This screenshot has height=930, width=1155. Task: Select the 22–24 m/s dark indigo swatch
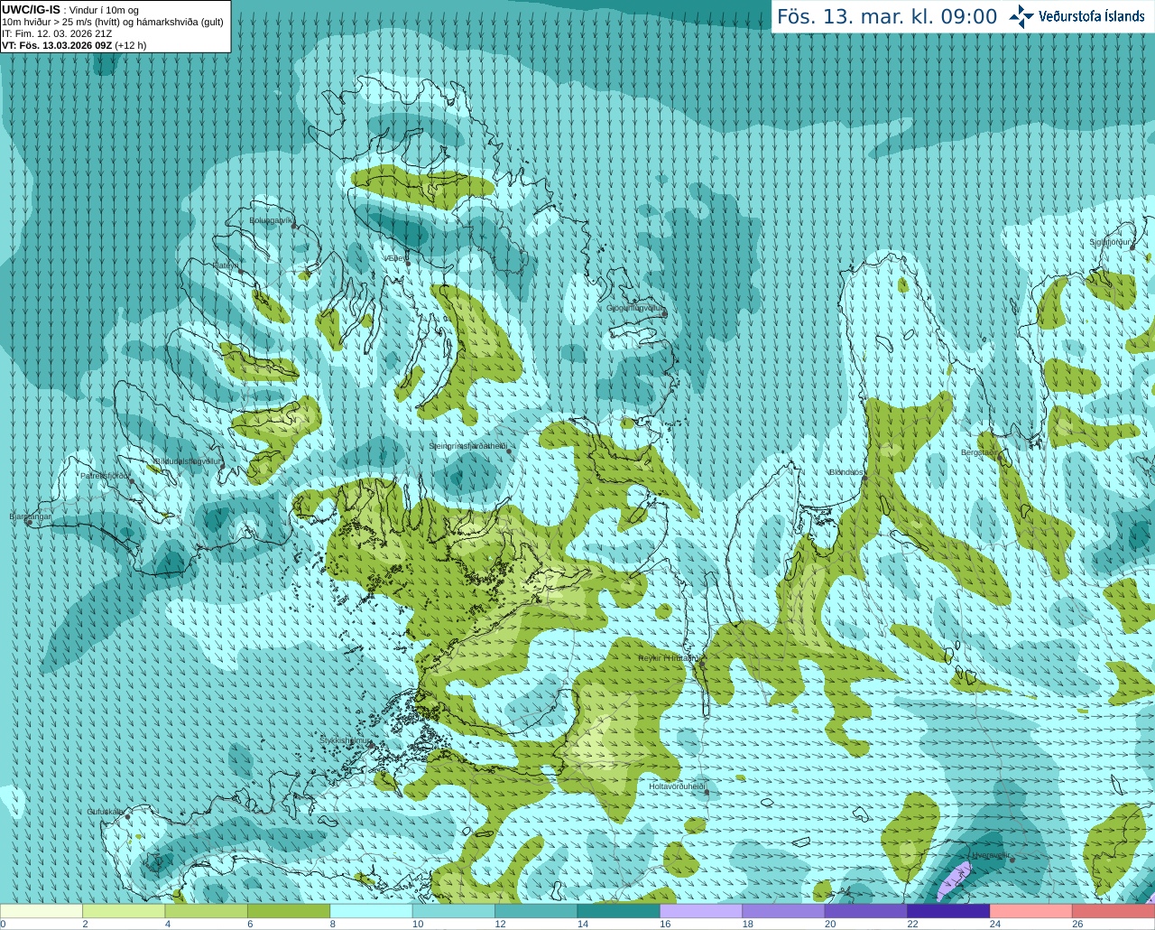tap(949, 911)
